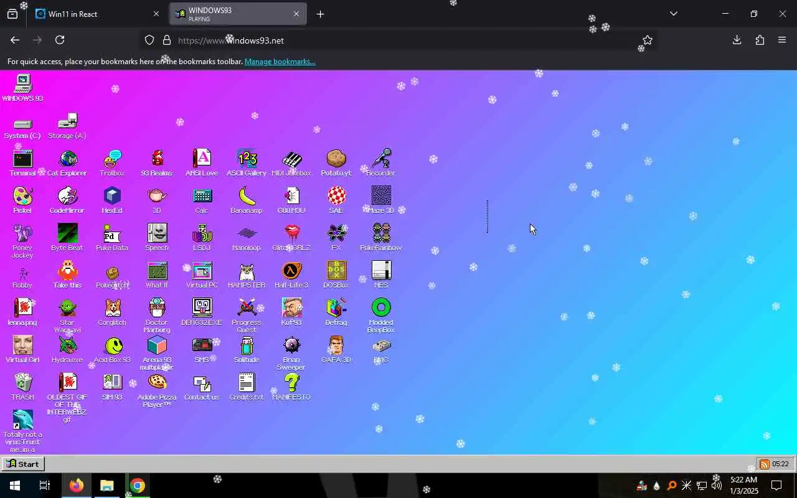Open Adobe Pizza Player icon
The width and height of the screenshot is (797, 498).
(x=157, y=390)
